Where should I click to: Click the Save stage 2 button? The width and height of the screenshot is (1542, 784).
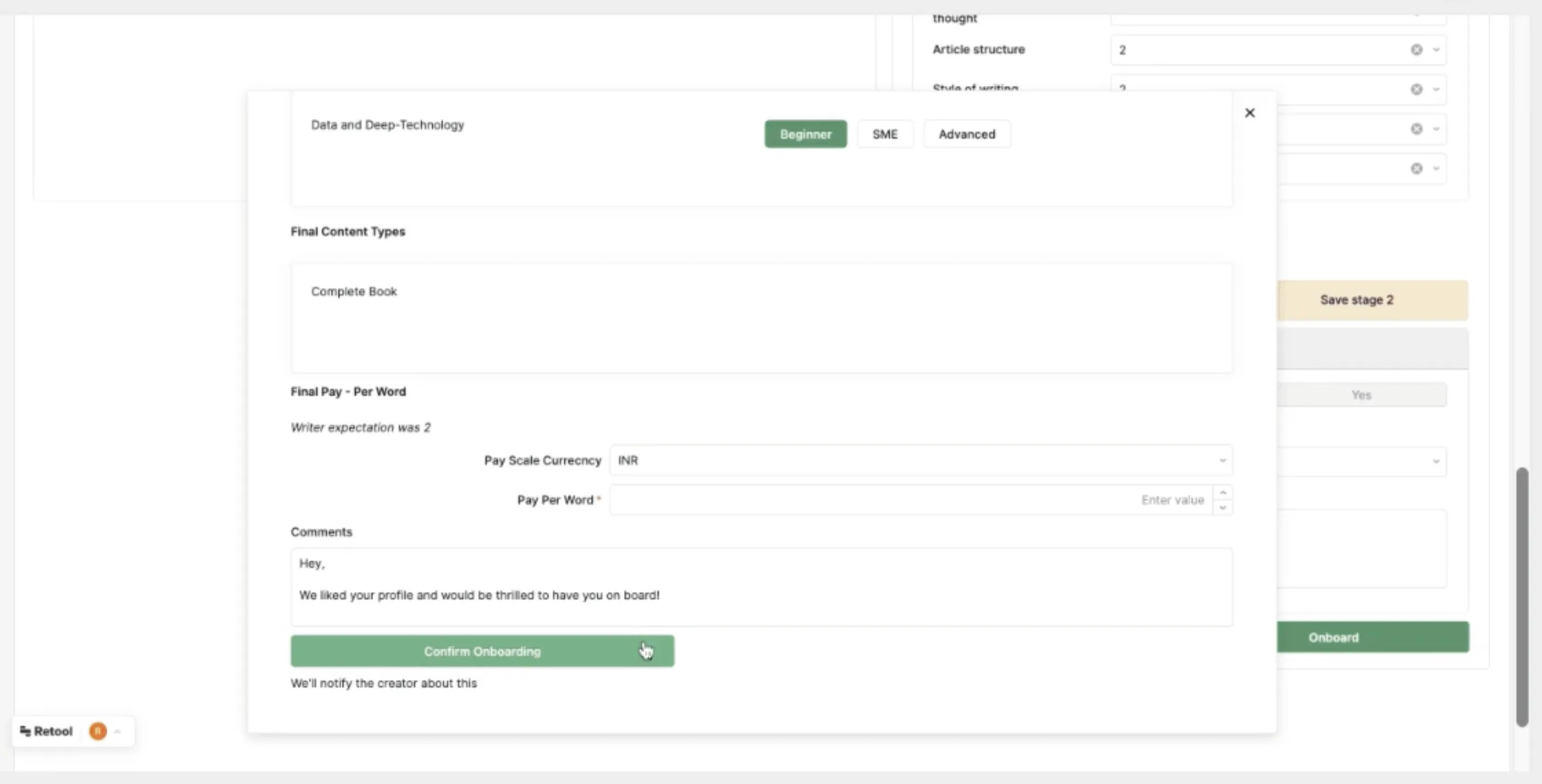[x=1372, y=300]
